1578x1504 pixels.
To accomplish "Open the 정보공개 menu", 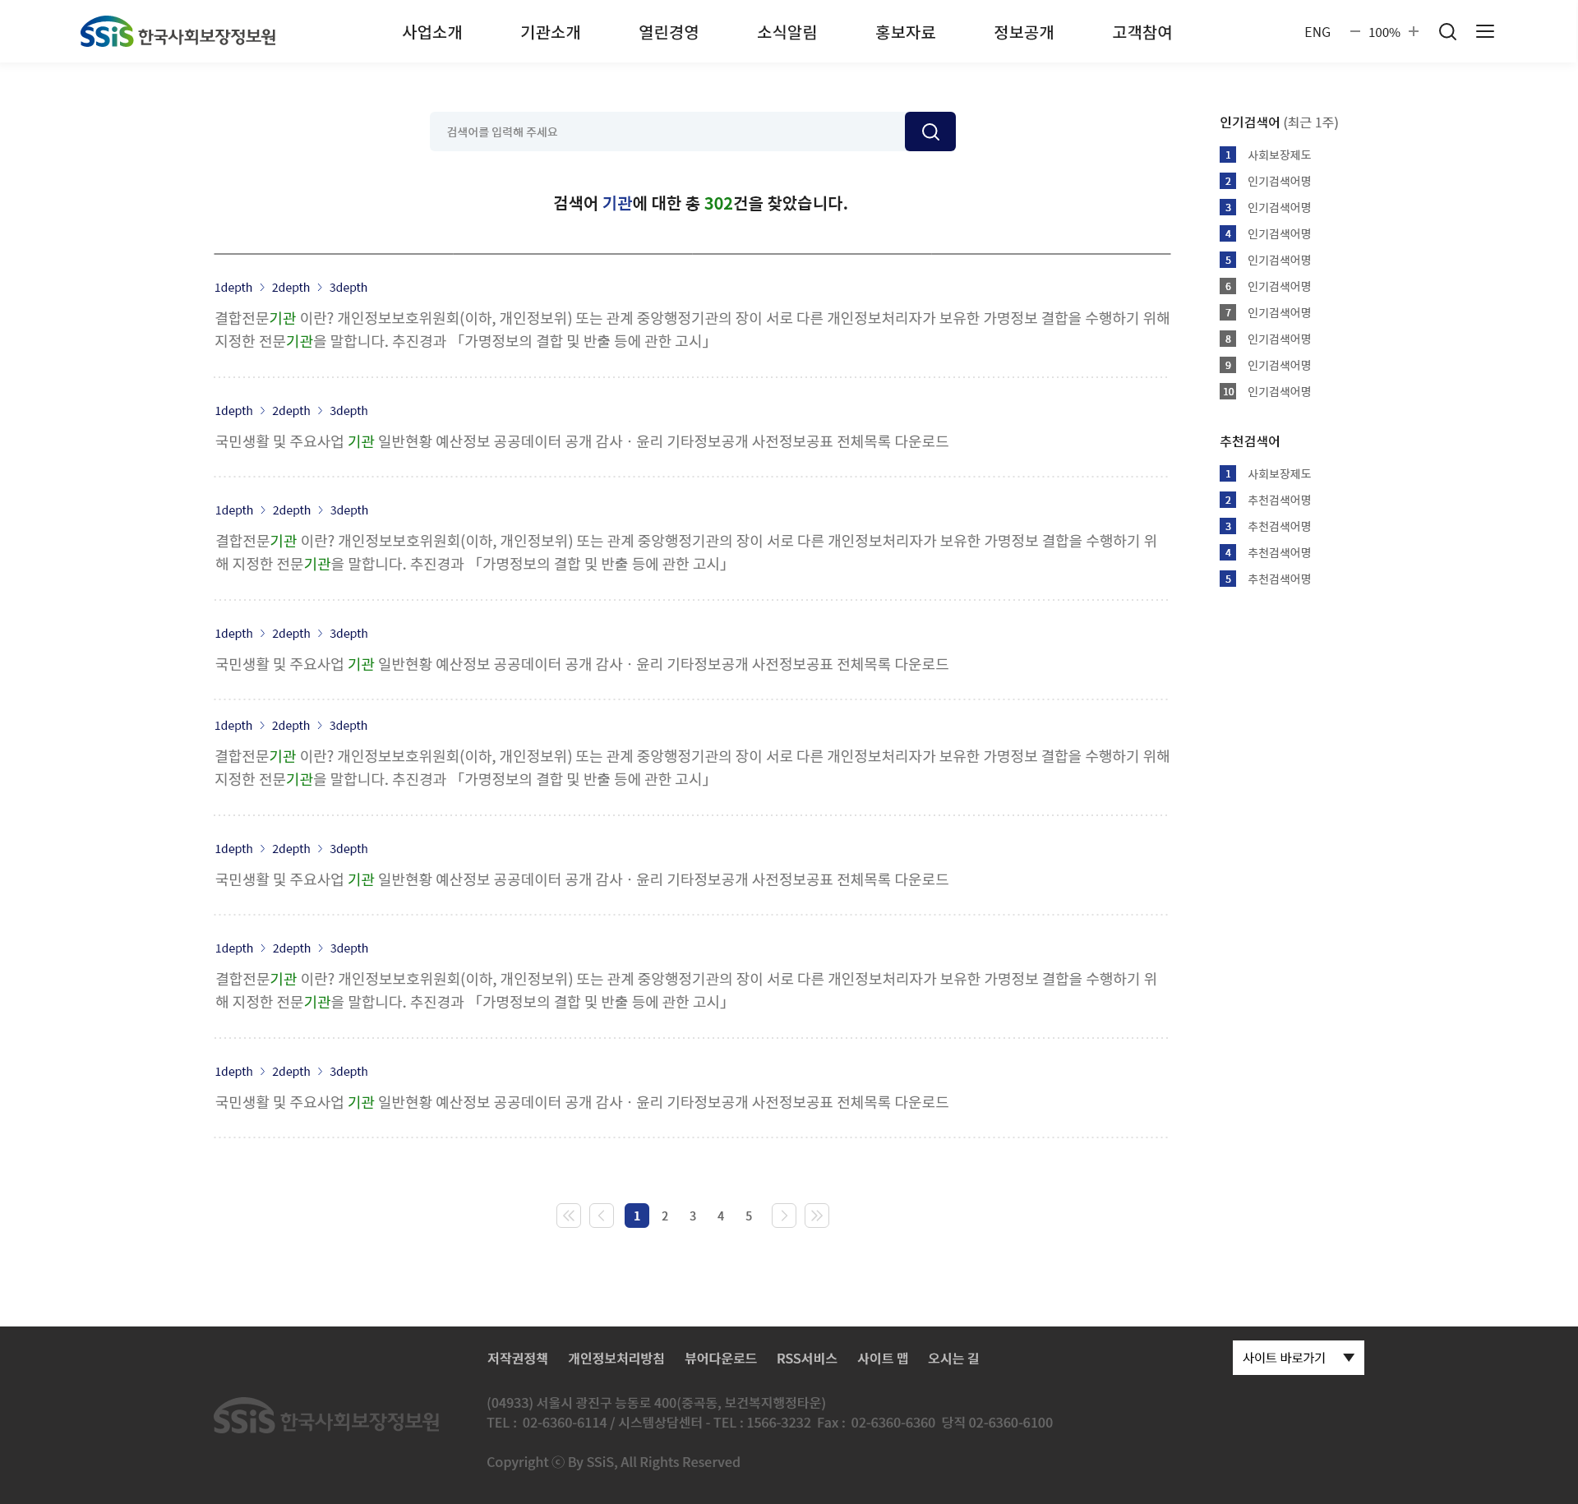I will tap(1024, 32).
